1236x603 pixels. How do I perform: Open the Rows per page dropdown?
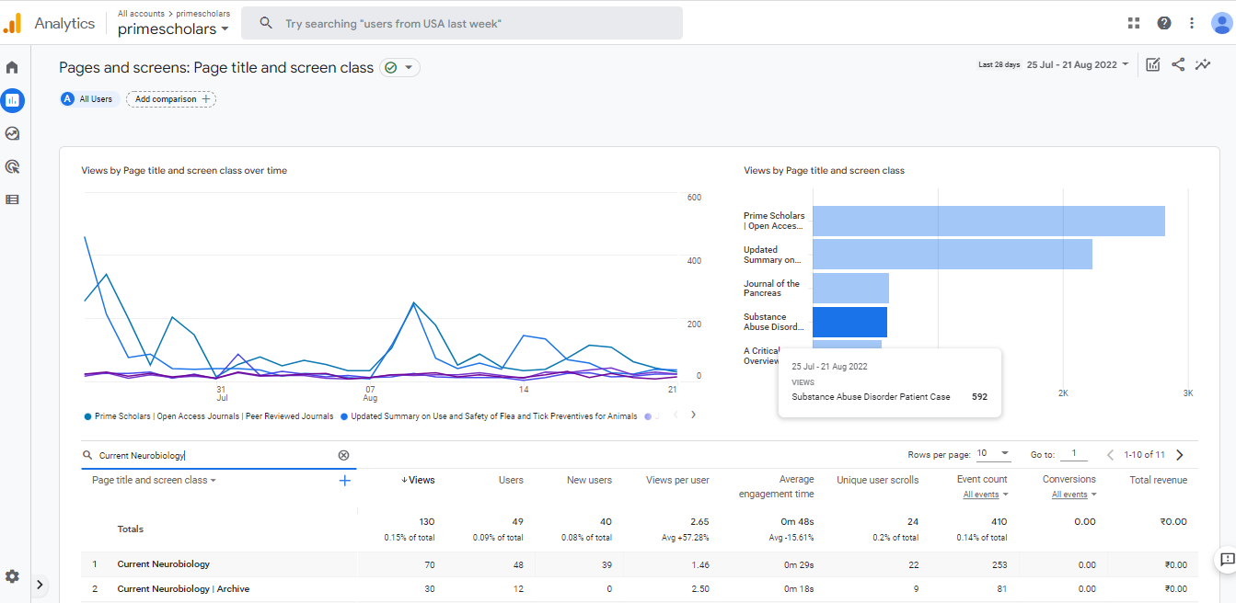992,454
